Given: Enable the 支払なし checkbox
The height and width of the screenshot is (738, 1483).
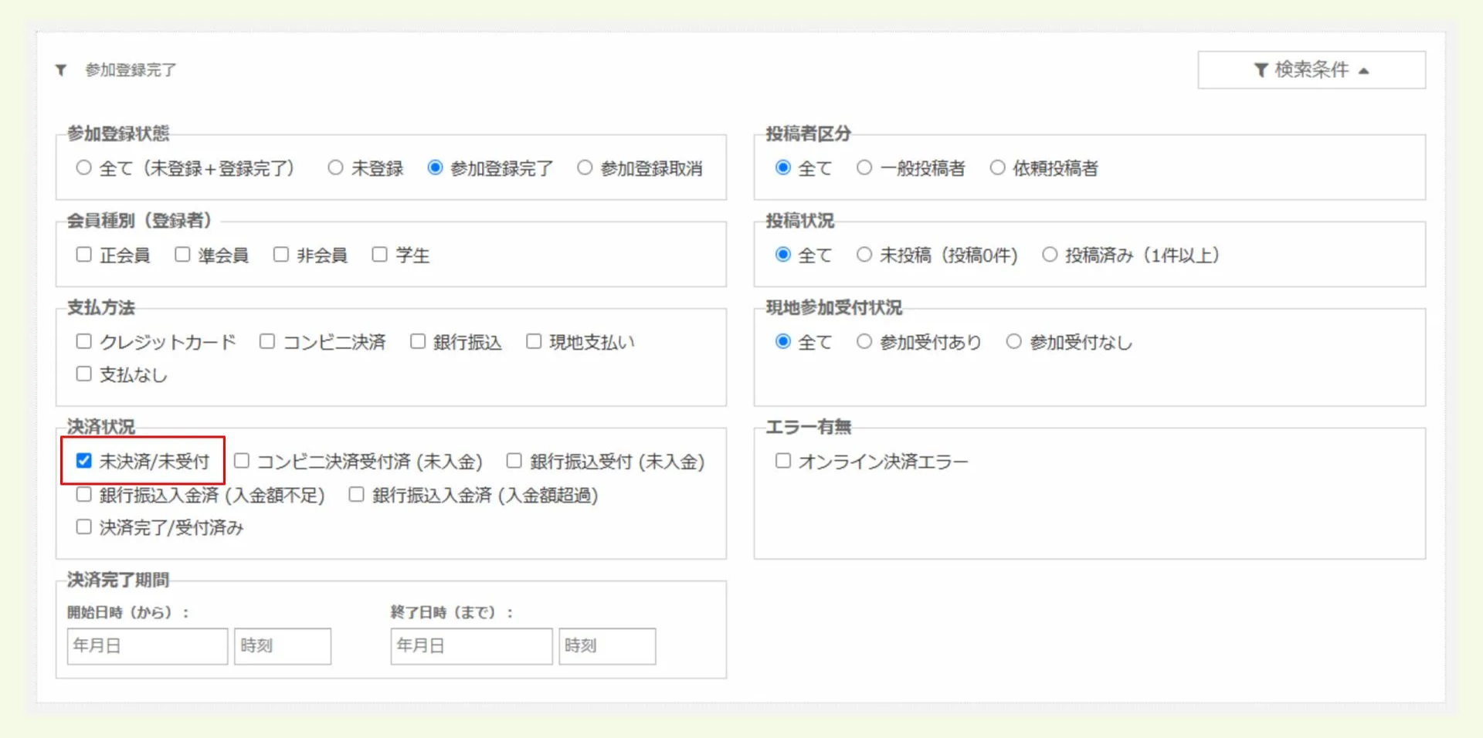Looking at the screenshot, I should (x=83, y=374).
